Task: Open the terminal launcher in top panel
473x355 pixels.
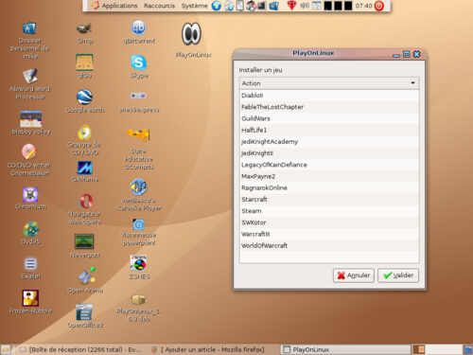Action: tap(262, 6)
